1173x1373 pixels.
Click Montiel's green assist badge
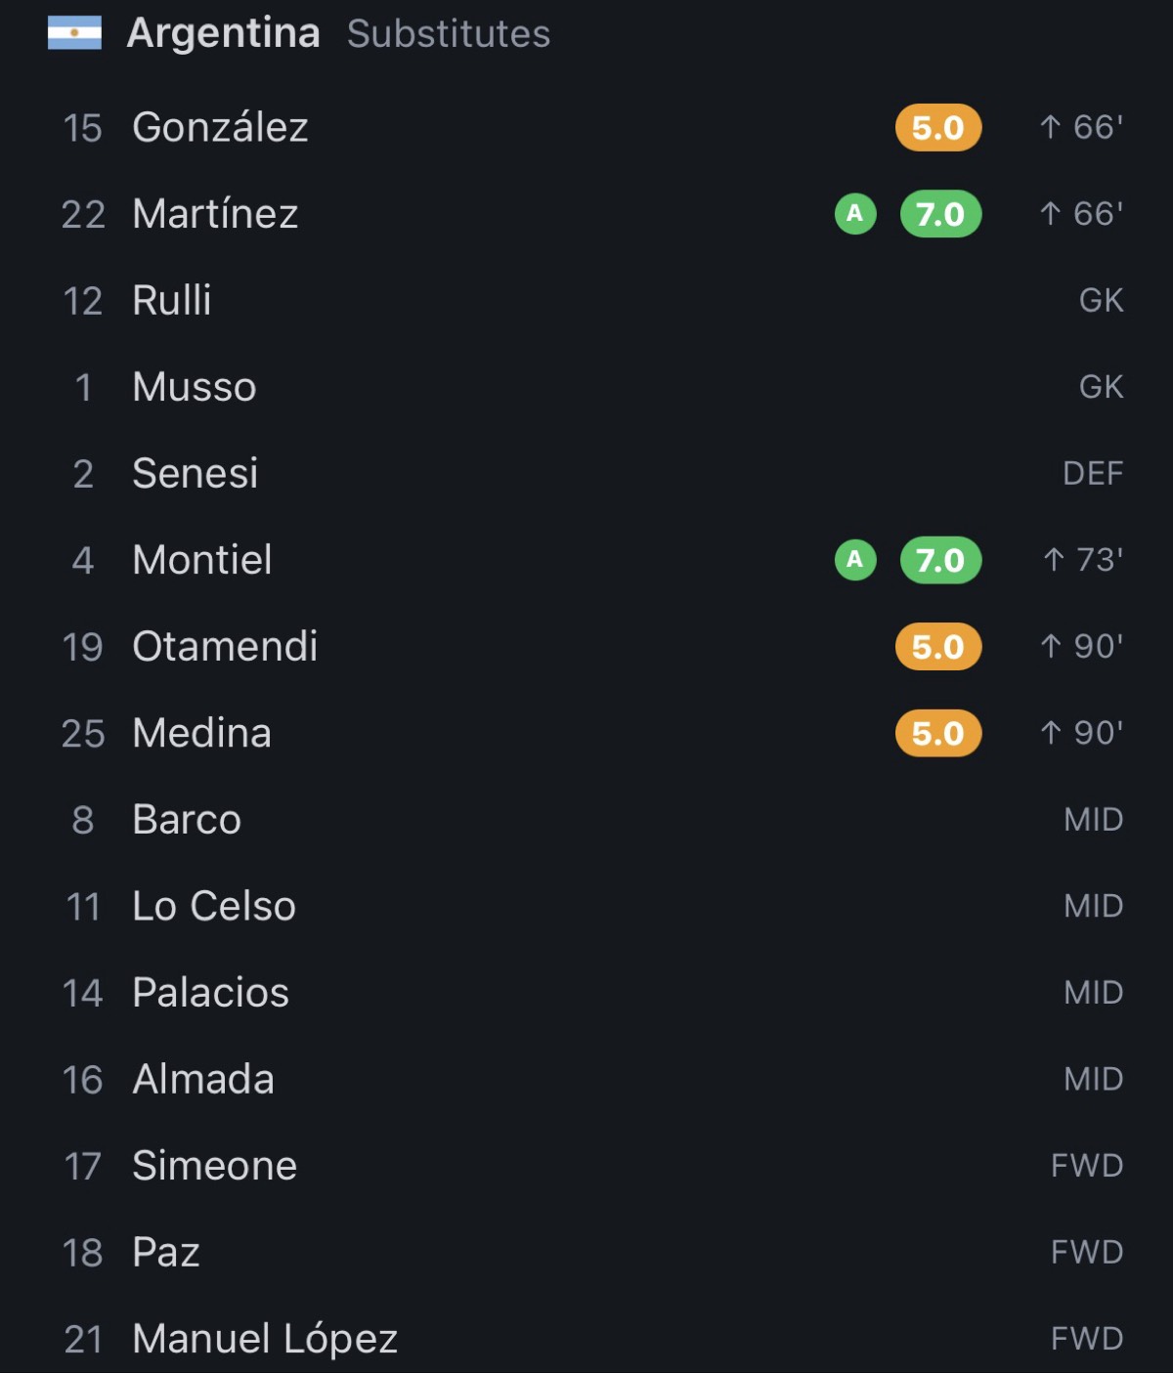tap(855, 560)
